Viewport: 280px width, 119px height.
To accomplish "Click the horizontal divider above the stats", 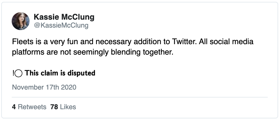I will coord(140,97).
